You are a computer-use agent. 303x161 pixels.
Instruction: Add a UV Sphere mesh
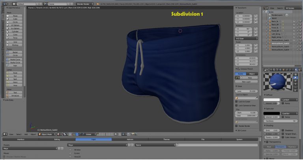pos(15,25)
